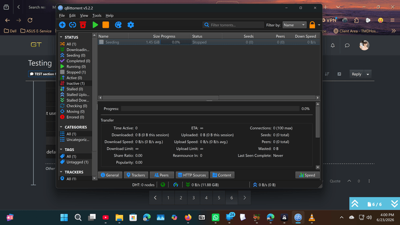Collapse the STATUS section
Image resolution: width=400 pixels, height=225 pixels.
click(x=61, y=37)
